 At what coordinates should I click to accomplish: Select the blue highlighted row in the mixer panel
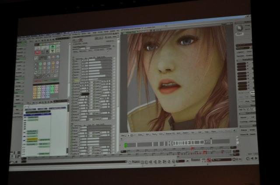pos(37,115)
